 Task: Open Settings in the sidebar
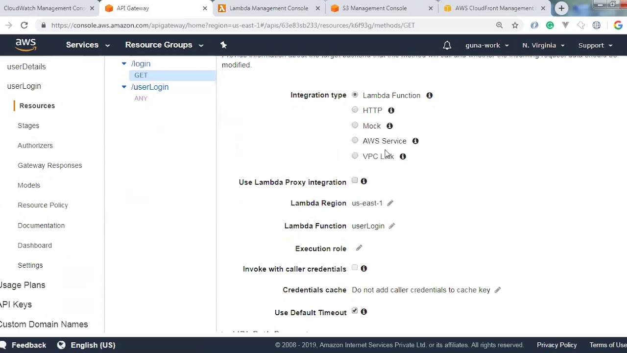pos(30,265)
